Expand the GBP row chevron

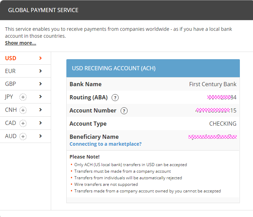click(x=40, y=84)
